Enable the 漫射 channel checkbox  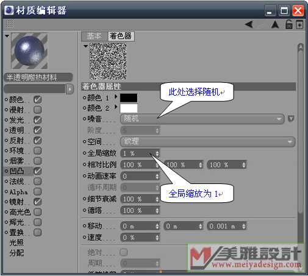click(x=38, y=110)
